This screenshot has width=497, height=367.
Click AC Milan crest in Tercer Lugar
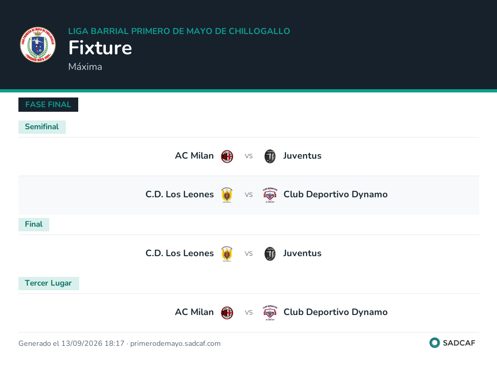(227, 313)
